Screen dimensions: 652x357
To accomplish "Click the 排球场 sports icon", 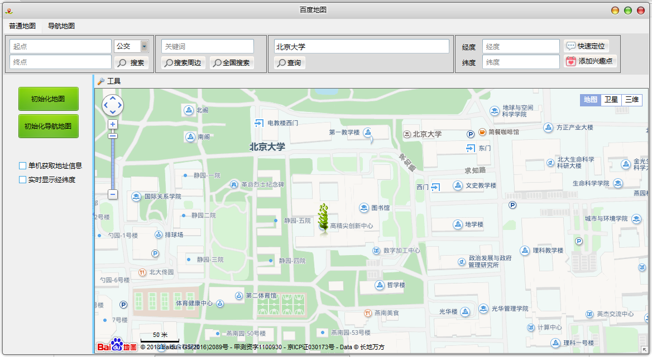I will pyautogui.click(x=159, y=234).
